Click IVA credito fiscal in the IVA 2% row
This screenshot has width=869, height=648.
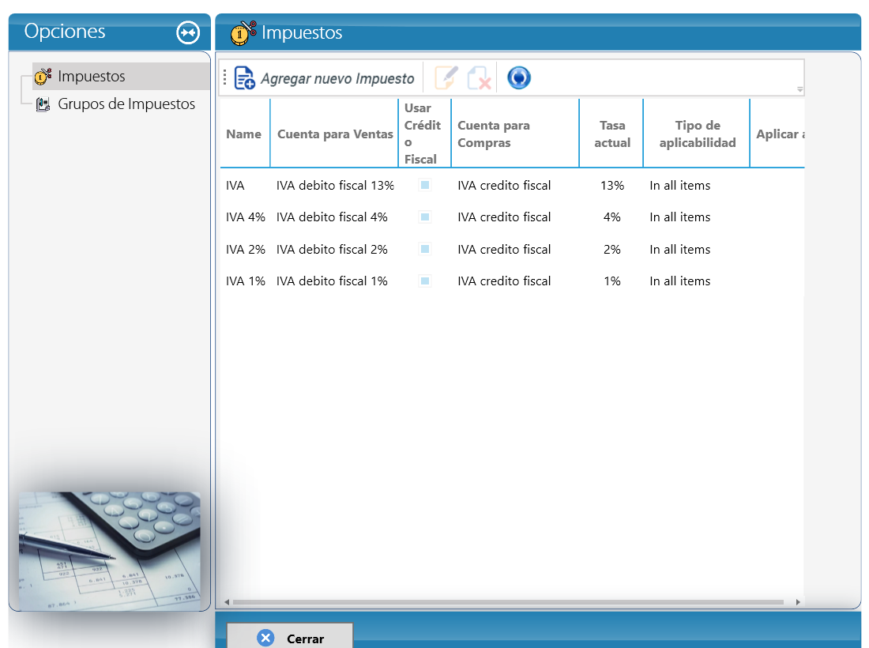[x=504, y=249]
